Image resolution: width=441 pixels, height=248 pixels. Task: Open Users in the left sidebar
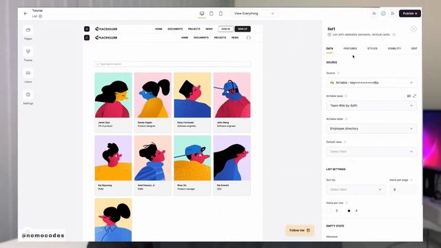point(28,76)
